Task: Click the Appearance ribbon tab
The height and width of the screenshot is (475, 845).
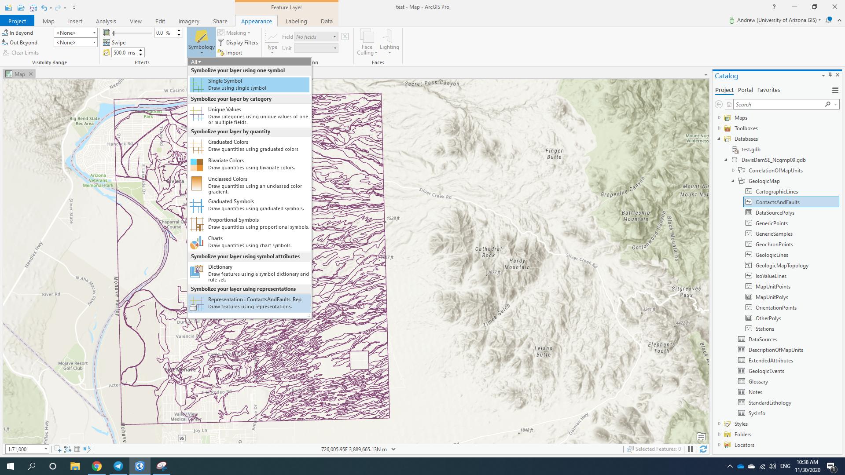Action: click(256, 21)
